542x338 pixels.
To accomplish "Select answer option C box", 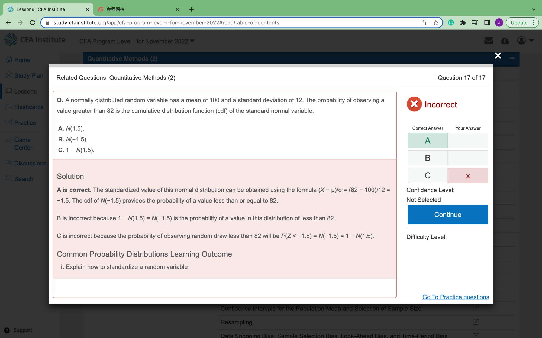I will click(x=427, y=175).
